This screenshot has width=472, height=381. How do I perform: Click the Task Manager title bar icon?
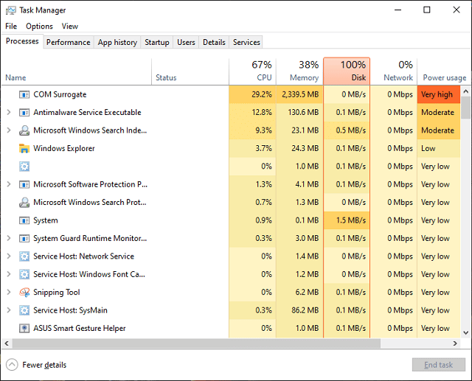[10, 10]
